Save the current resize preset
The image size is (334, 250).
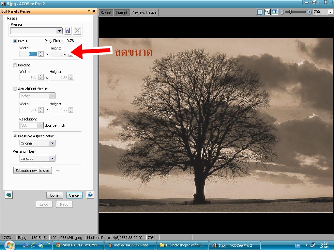click(68, 31)
